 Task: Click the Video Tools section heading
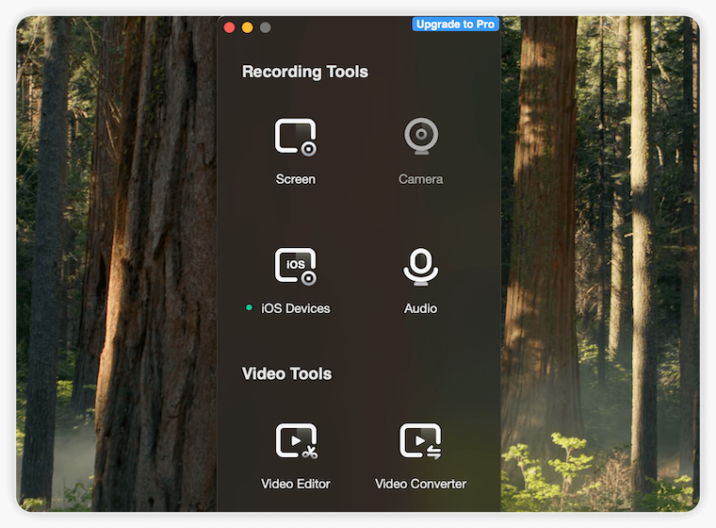pyautogui.click(x=286, y=374)
